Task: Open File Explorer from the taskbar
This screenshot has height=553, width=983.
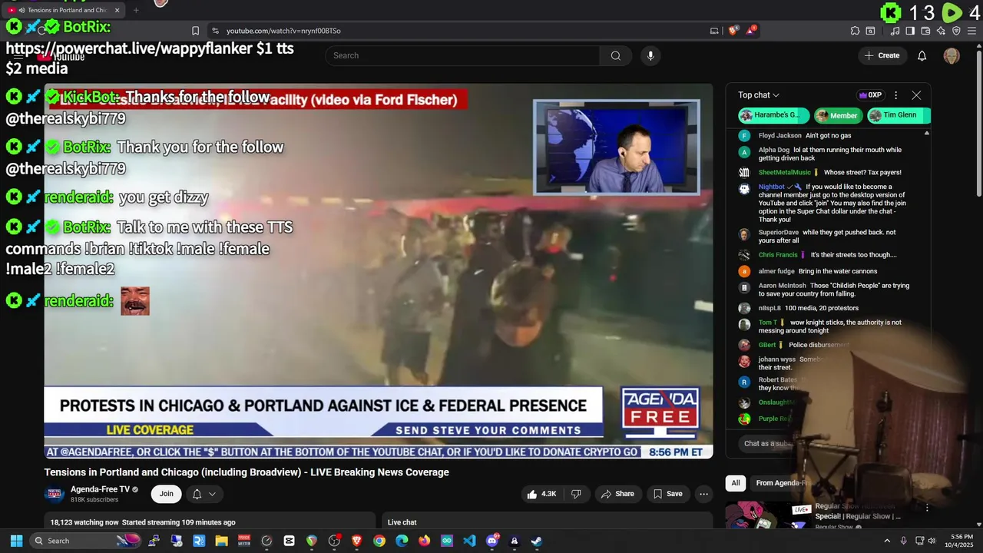Action: coord(221,541)
